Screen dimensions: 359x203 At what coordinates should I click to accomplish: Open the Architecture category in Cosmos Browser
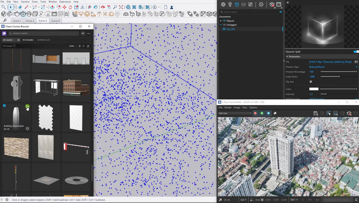tap(43, 40)
